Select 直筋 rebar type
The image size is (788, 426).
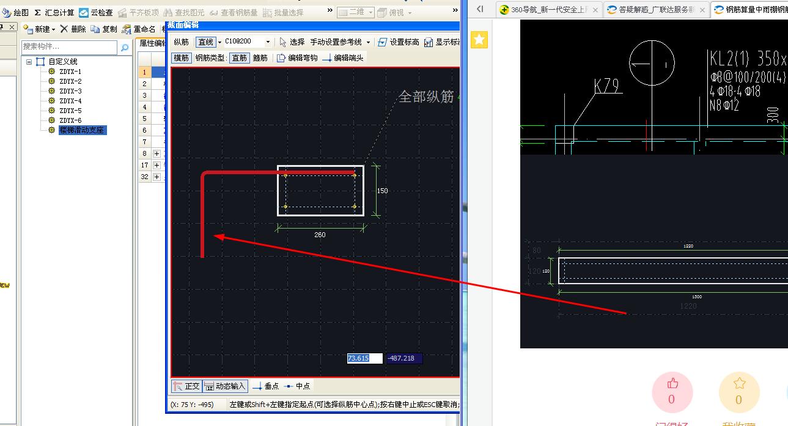point(239,58)
